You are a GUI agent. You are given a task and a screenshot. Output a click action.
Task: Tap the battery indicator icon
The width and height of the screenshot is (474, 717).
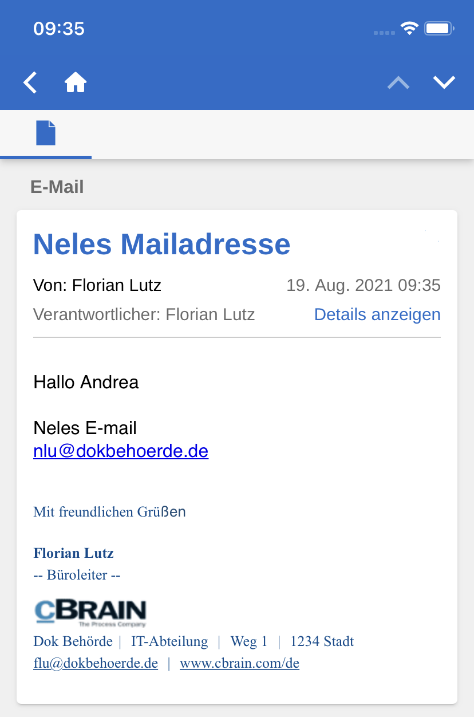[439, 28]
